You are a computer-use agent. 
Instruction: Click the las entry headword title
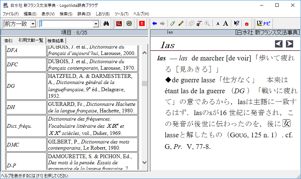click(x=168, y=45)
